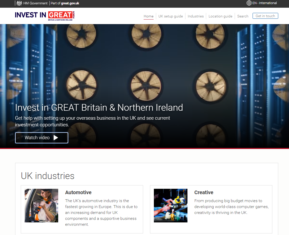Viewport: 289px width, 235px height.
Task: Open the EN - International language selector
Action: point(264,3)
